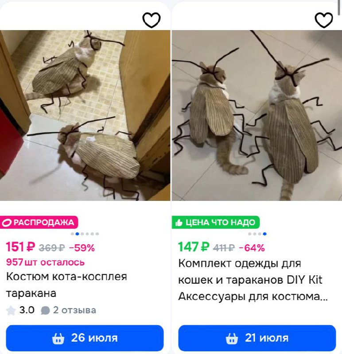The height and width of the screenshot is (354, 342).
Task: Click the pink РАСПРОДАЖА sale badge
Action: 39,223
